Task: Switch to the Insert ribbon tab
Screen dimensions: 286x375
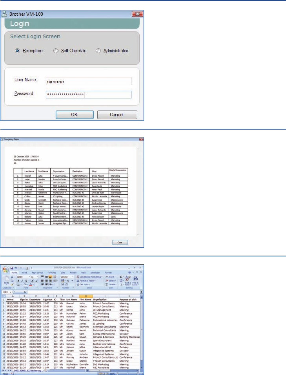Action: [x=24, y=273]
